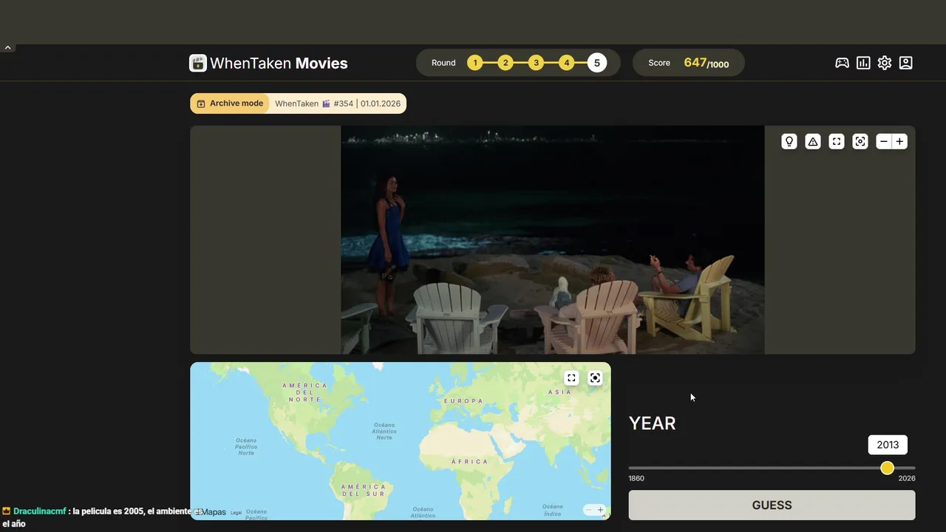The image size is (946, 532).
Task: Zoom in the movie image
Action: coord(899,141)
